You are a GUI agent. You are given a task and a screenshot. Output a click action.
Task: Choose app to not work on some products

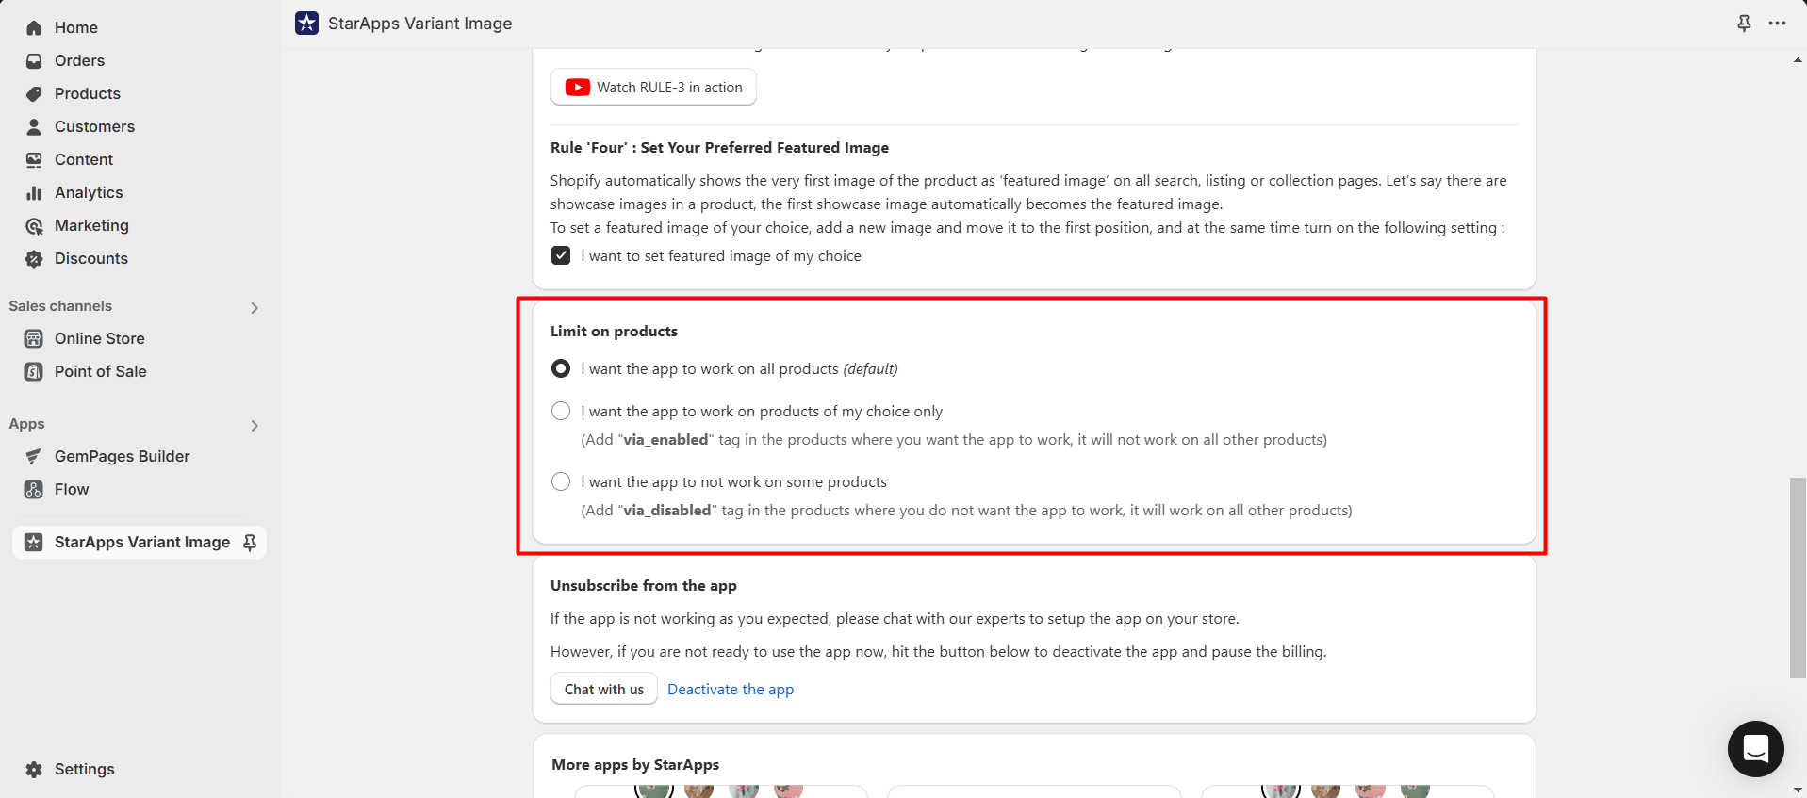561,481
